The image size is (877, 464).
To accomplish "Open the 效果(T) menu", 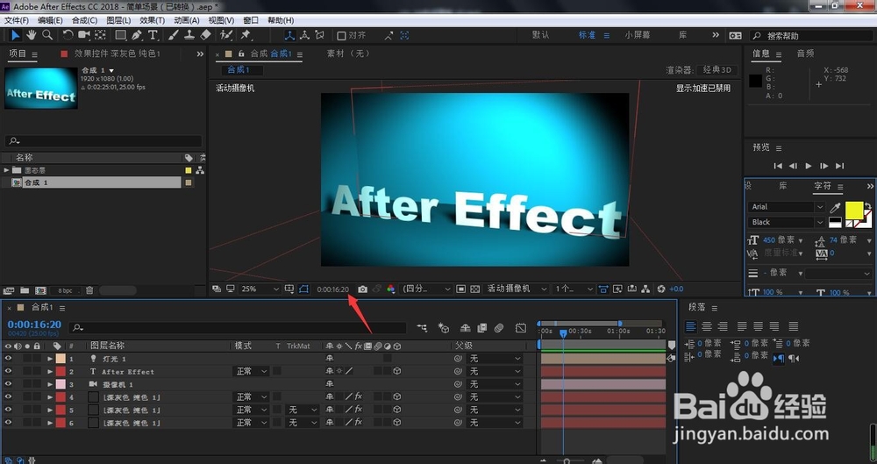I will 152,20.
